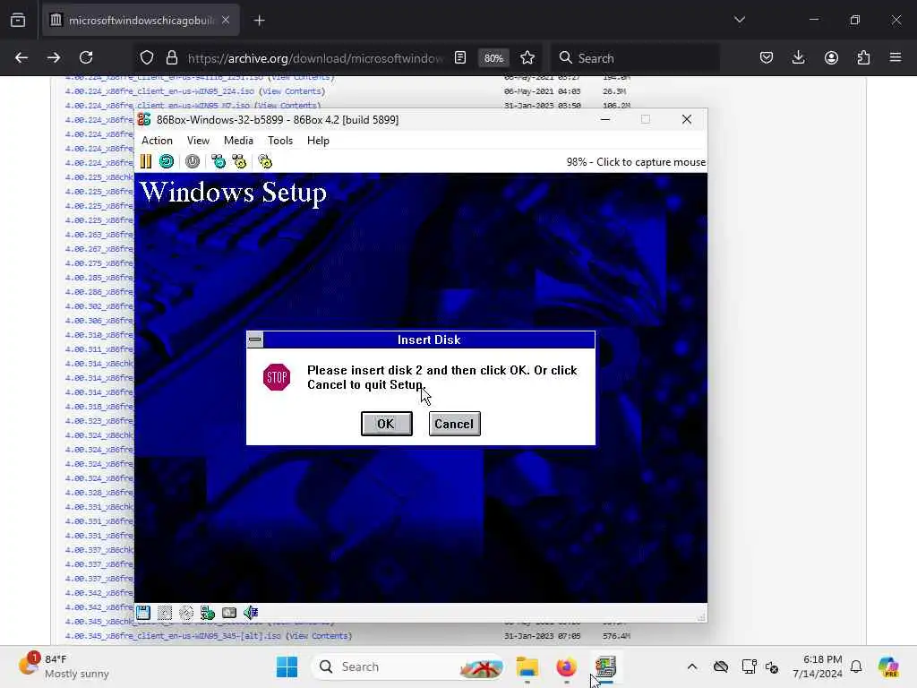This screenshot has width=917, height=688.
Task: Open Firefox recent browsing view icon
Action: [18, 21]
